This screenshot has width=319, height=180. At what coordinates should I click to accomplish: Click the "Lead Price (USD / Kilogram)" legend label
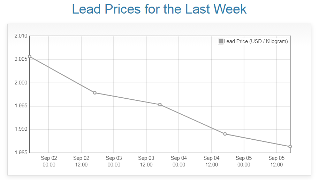click(x=256, y=42)
